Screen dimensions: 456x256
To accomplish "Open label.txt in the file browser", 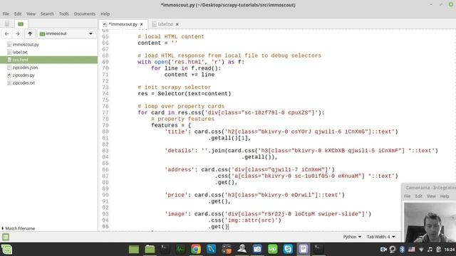I will [x=20, y=52].
